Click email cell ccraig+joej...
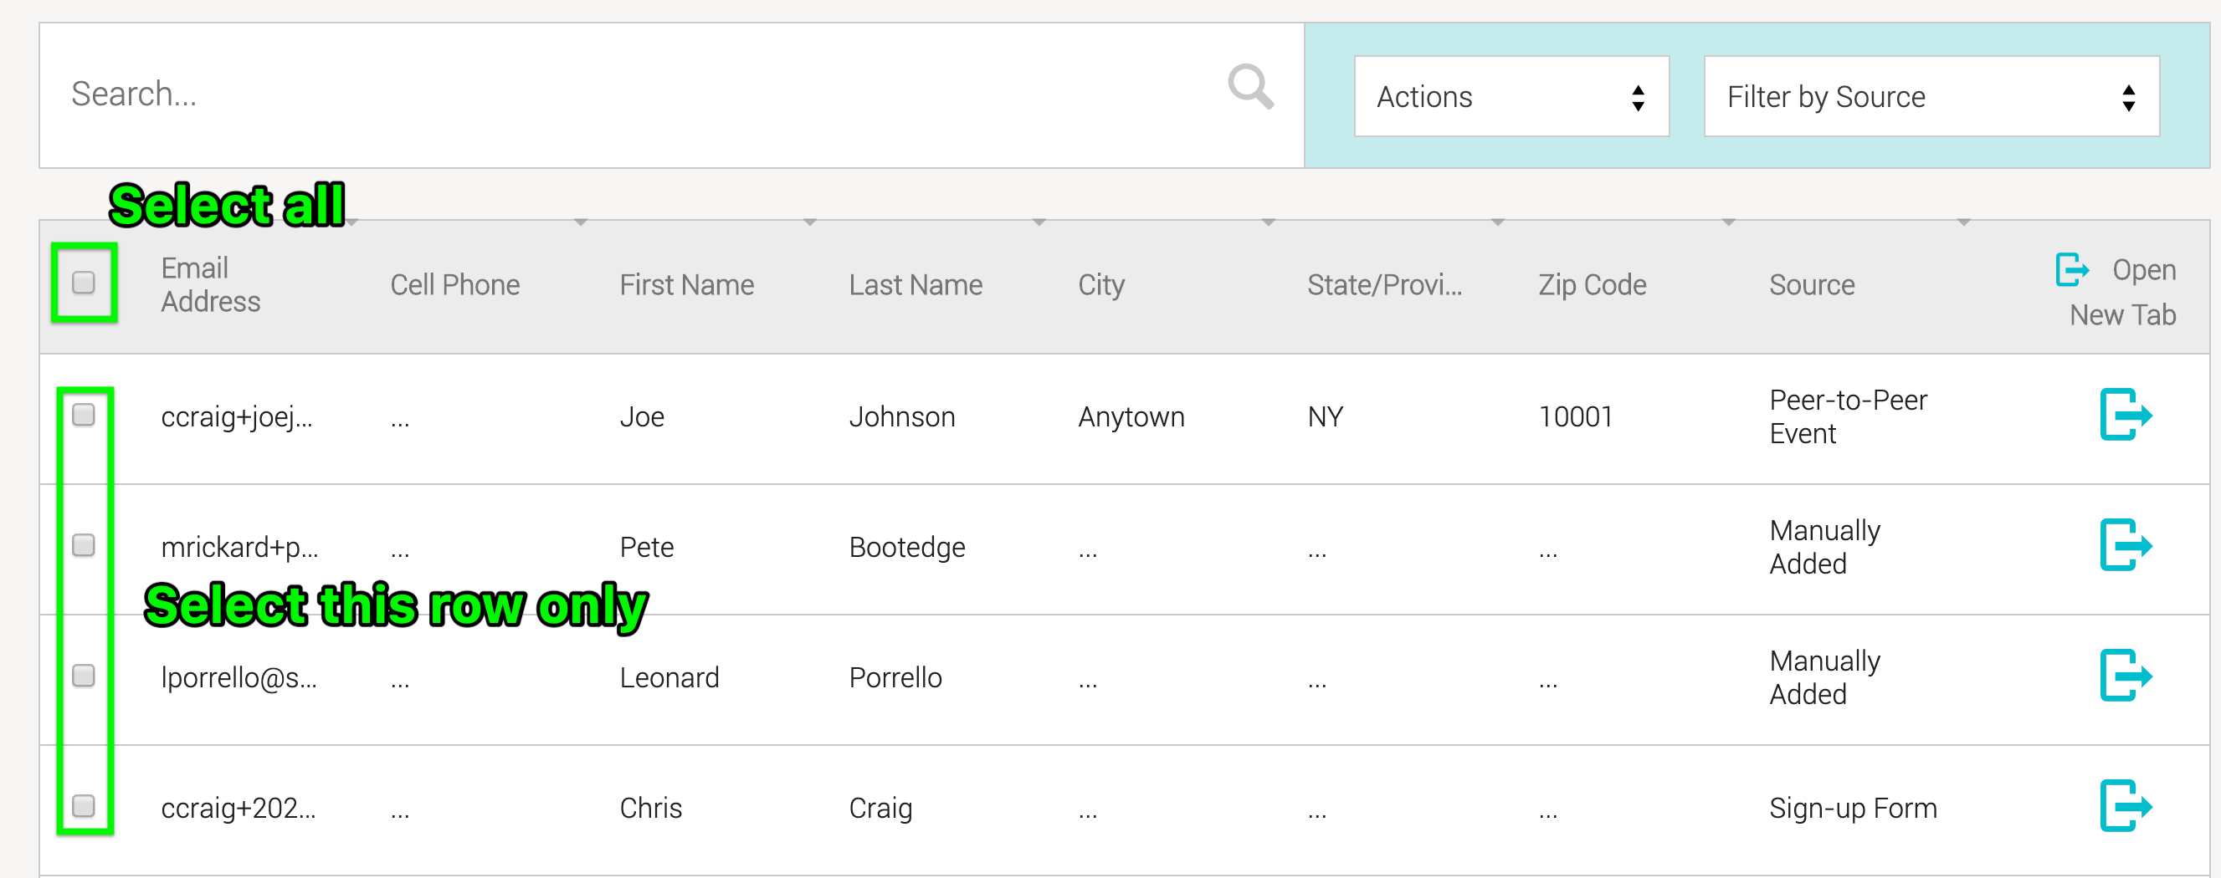This screenshot has height=878, width=2221. click(236, 417)
